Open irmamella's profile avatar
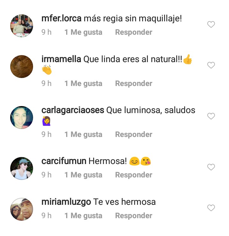The image size is (229, 236). click(22, 67)
